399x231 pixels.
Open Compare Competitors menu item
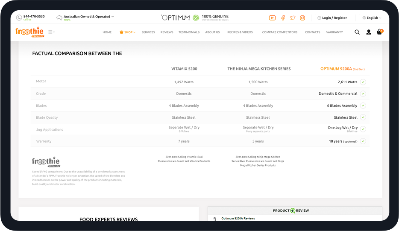click(279, 32)
